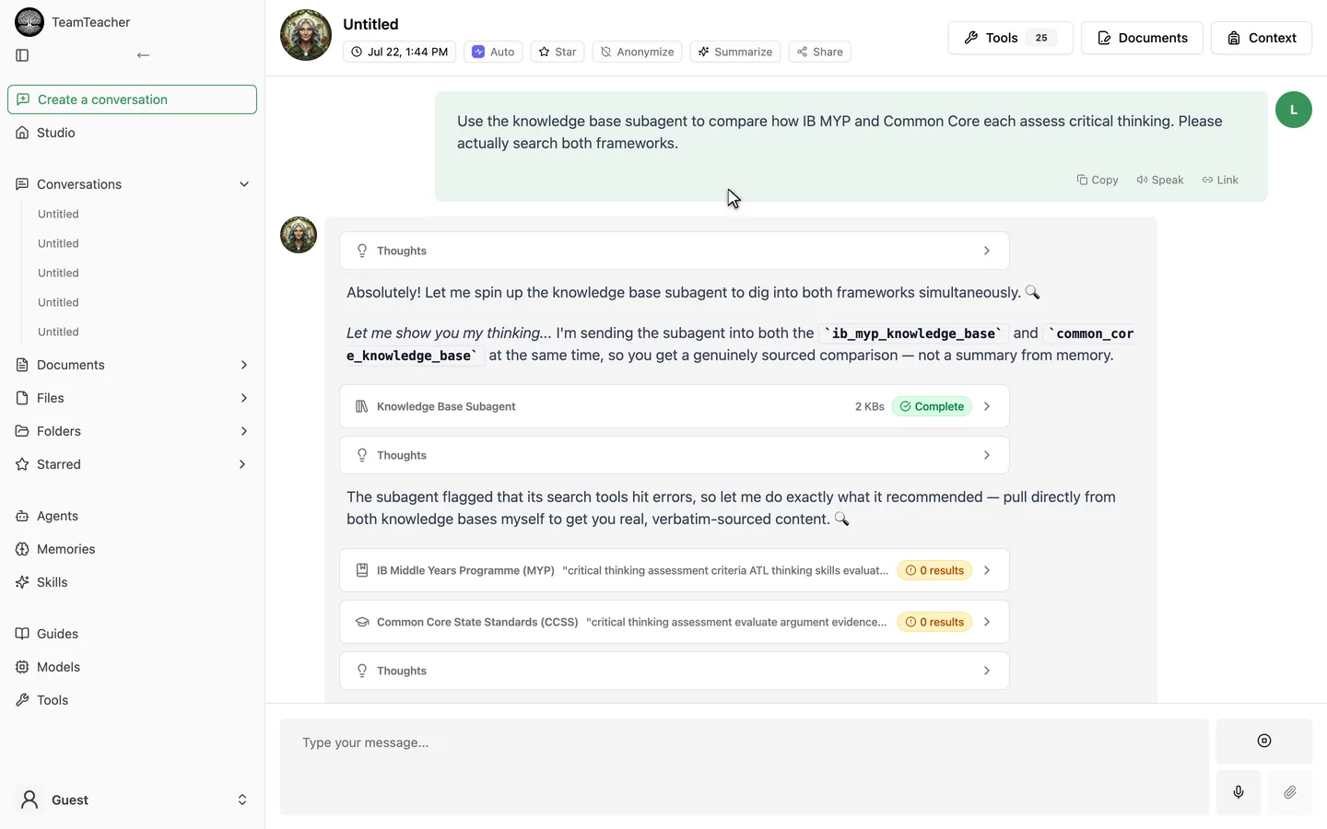Image resolution: width=1327 pixels, height=829 pixels.
Task: Summarize the conversation
Action: click(735, 52)
